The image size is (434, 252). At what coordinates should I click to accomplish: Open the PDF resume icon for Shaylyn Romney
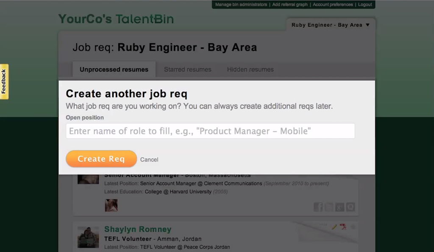point(343,227)
